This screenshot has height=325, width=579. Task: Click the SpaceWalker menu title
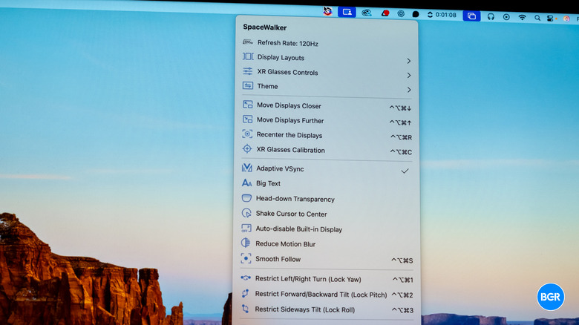265,27
